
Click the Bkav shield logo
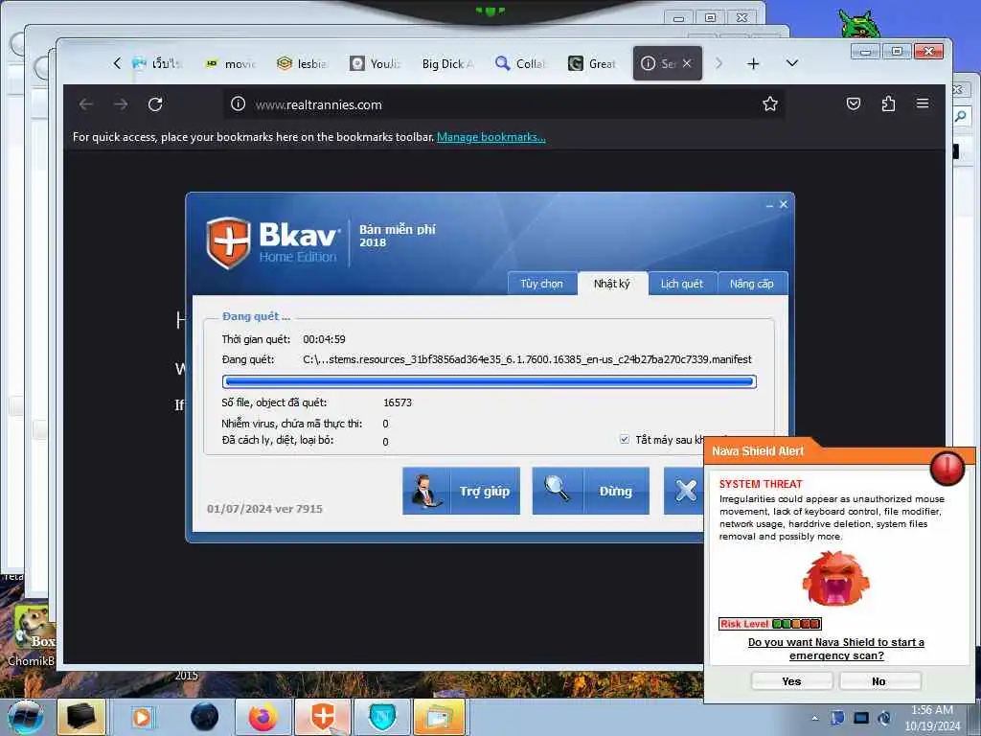pos(229,242)
